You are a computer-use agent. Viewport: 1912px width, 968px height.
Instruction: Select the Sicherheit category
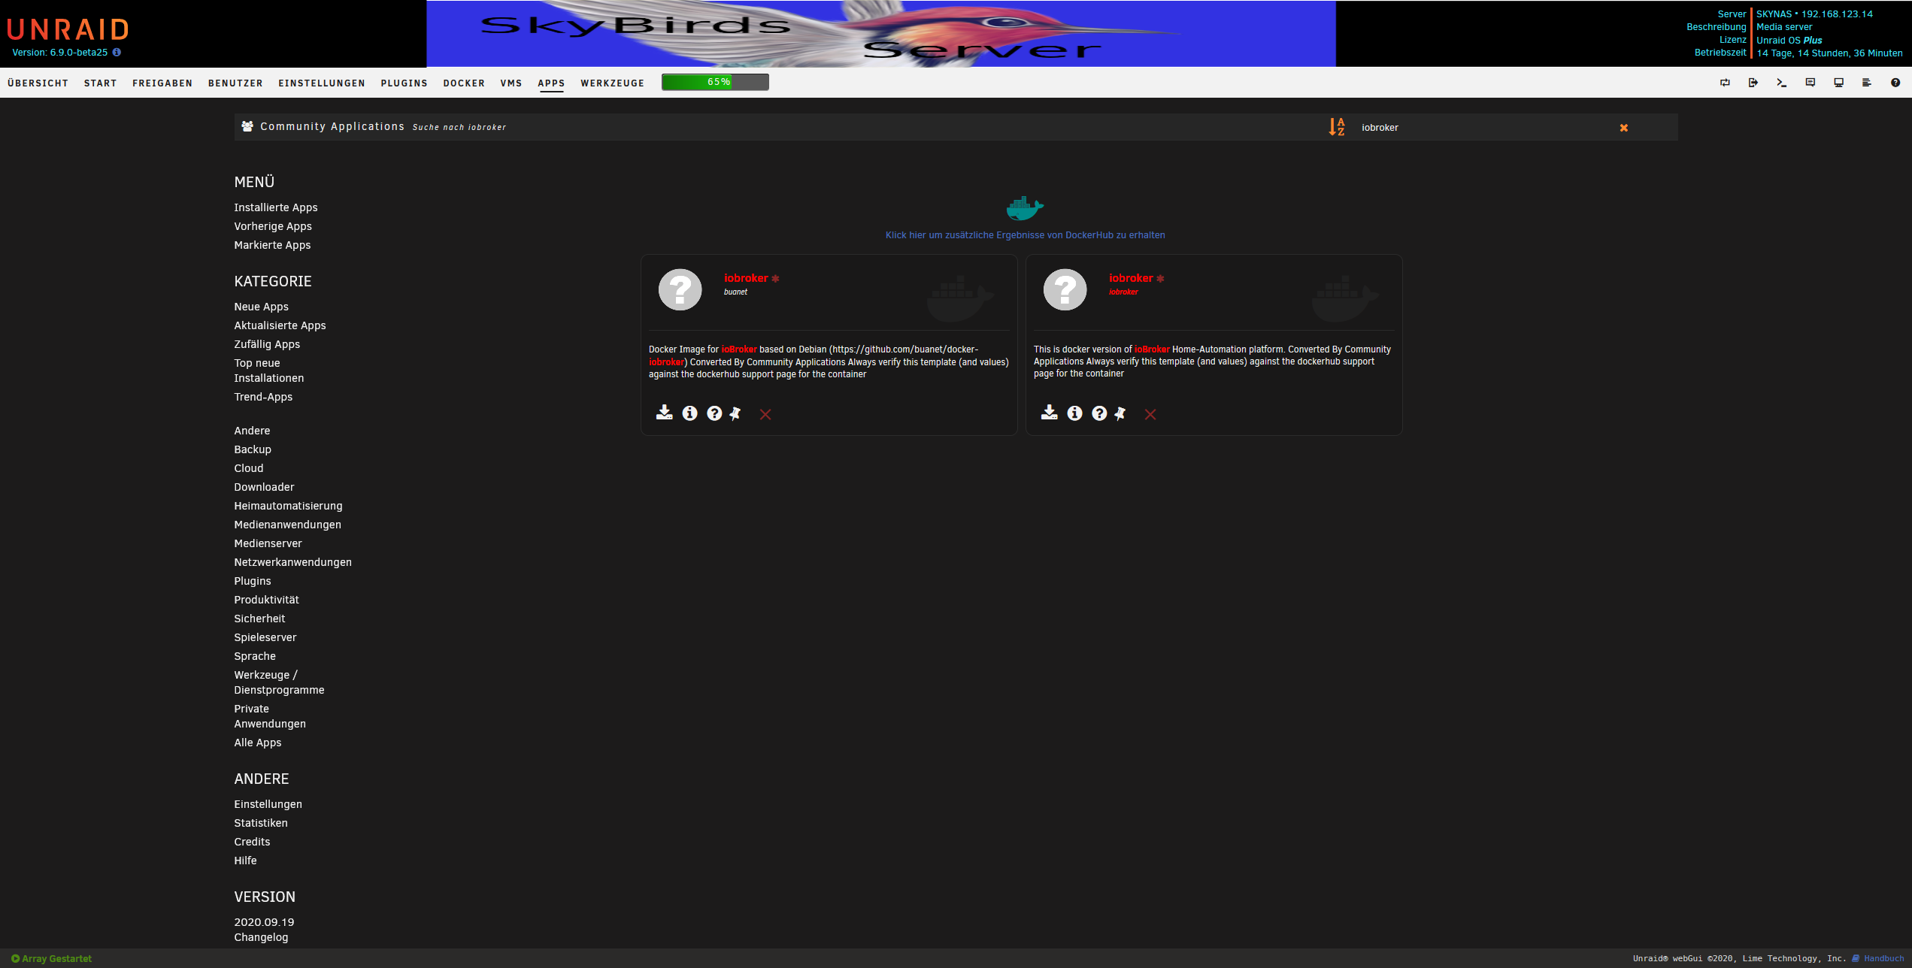point(259,619)
